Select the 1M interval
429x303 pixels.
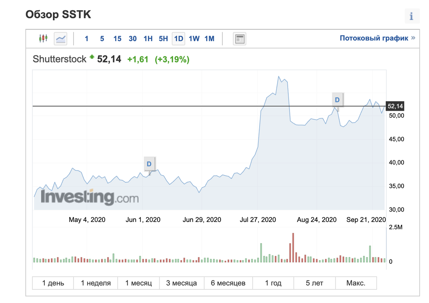[209, 39]
